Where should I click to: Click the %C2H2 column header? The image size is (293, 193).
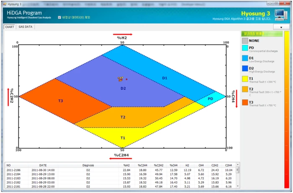[x=159, y=165]
